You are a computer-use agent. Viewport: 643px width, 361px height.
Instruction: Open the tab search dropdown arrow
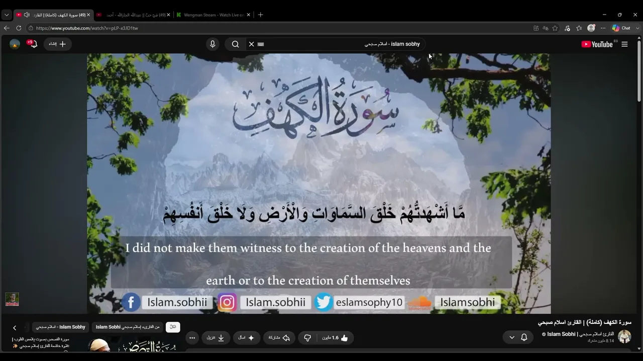pyautogui.click(x=7, y=15)
